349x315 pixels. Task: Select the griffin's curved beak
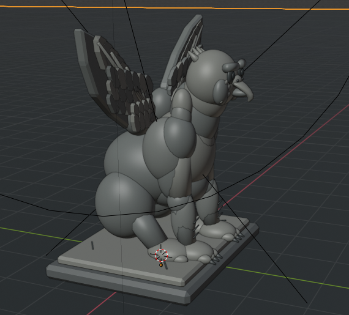coord(243,90)
